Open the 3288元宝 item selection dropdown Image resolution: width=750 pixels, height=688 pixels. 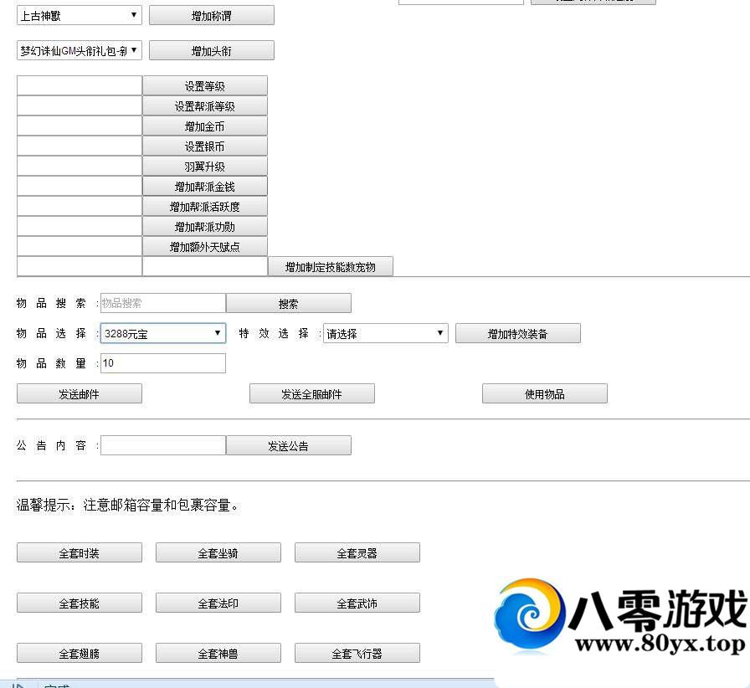[x=161, y=332]
